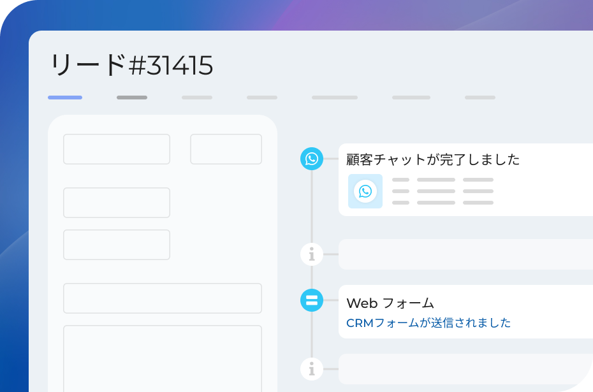Select the top-right input field
593x392 pixels.
point(226,149)
